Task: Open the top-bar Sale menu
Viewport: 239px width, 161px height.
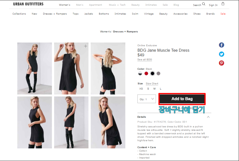Action: [165, 5]
